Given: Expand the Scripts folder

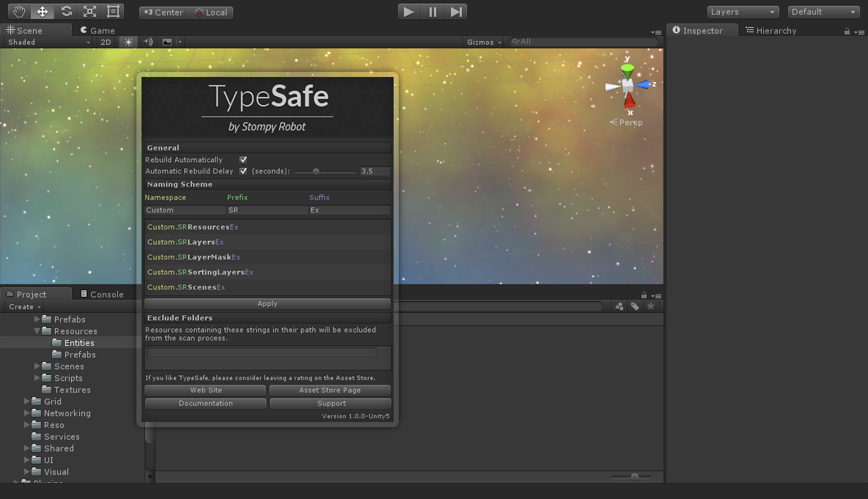Looking at the screenshot, I should (37, 378).
